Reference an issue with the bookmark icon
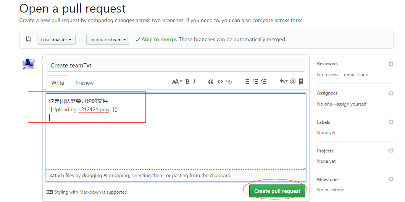The image size is (405, 202). click(x=301, y=82)
